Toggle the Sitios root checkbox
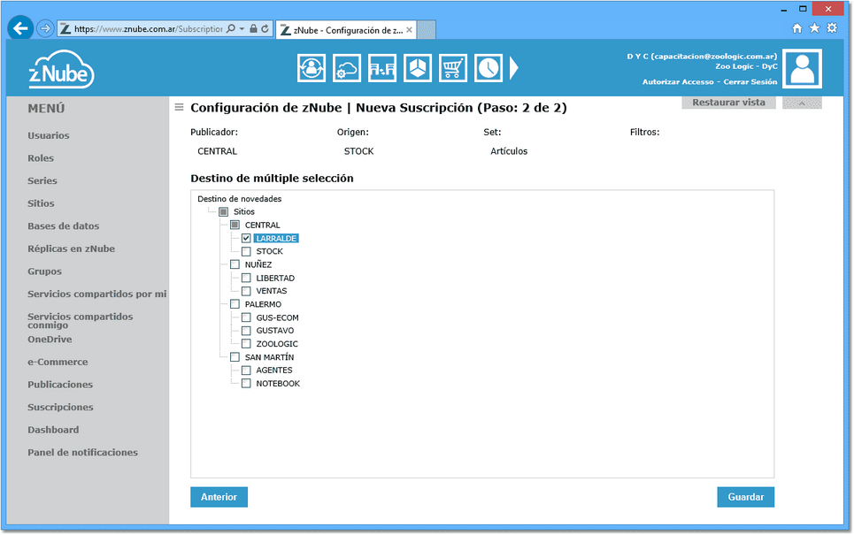This screenshot has width=854, height=535. point(223,211)
